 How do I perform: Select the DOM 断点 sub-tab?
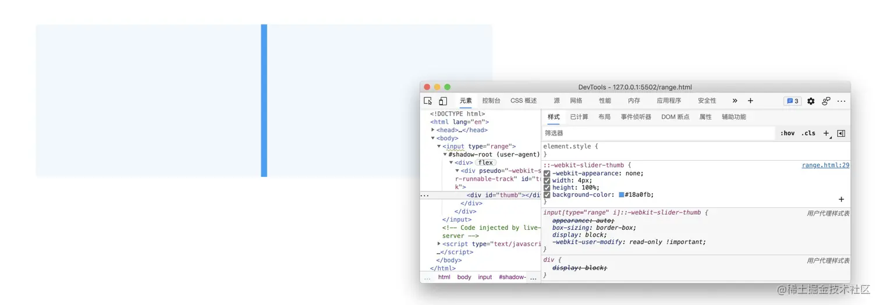(675, 117)
